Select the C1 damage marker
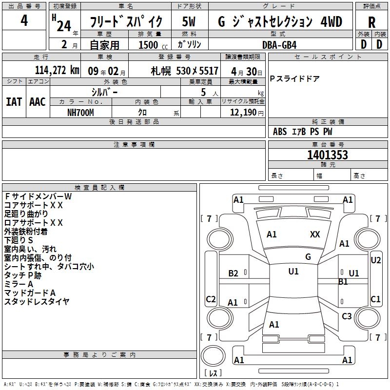 coord(375,299)
